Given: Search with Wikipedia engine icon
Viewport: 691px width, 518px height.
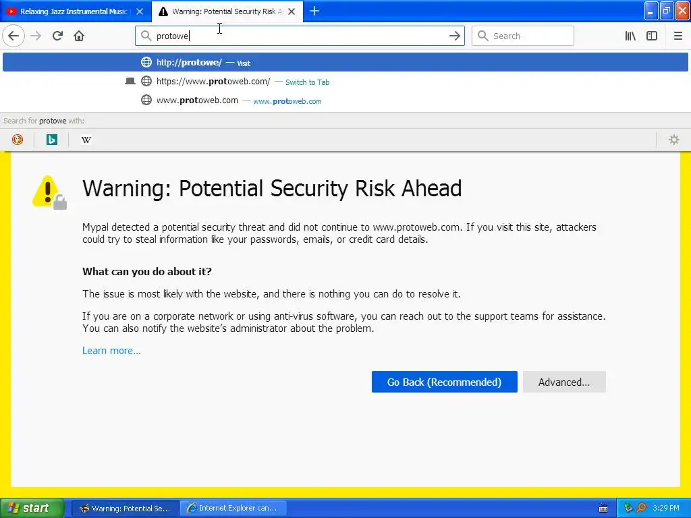Looking at the screenshot, I should tap(86, 140).
